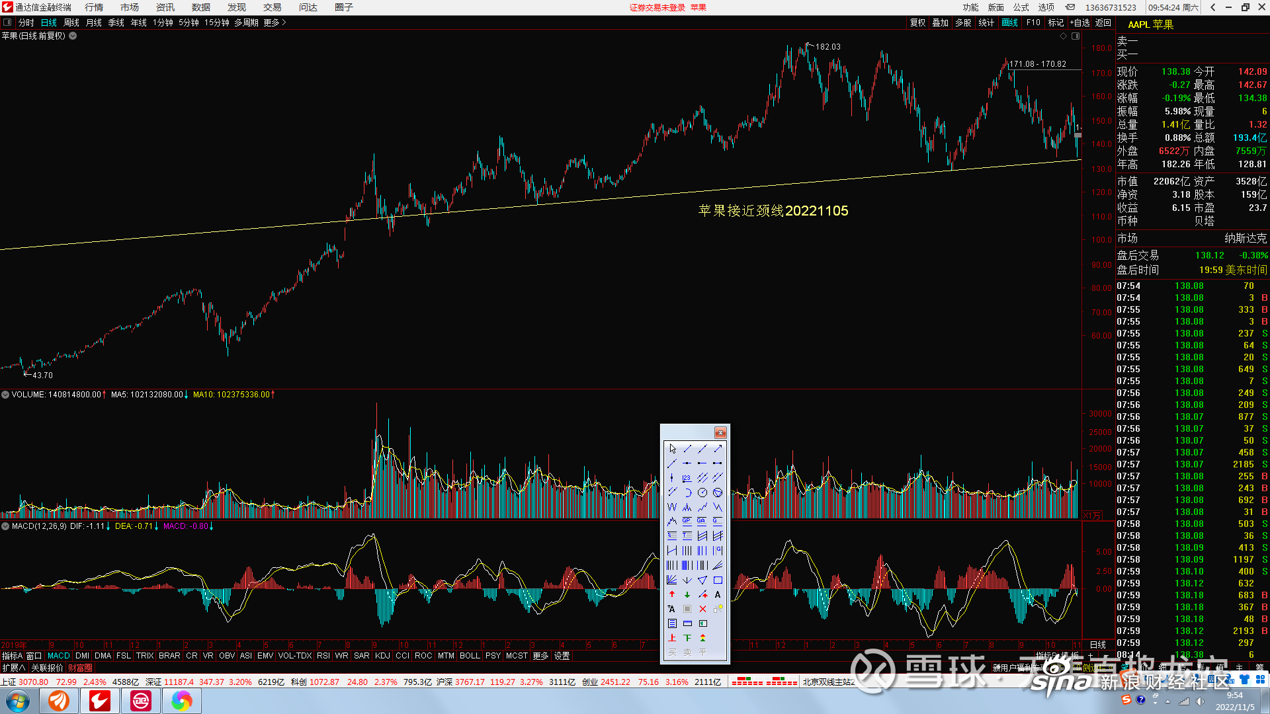Open 关联报价 related quotes
Viewport: 1270px width, 714px height.
(x=47, y=668)
